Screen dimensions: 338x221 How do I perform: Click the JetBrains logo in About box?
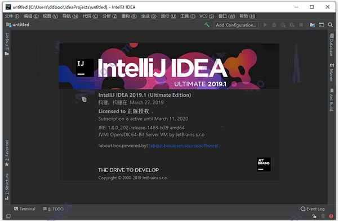tap(264, 164)
